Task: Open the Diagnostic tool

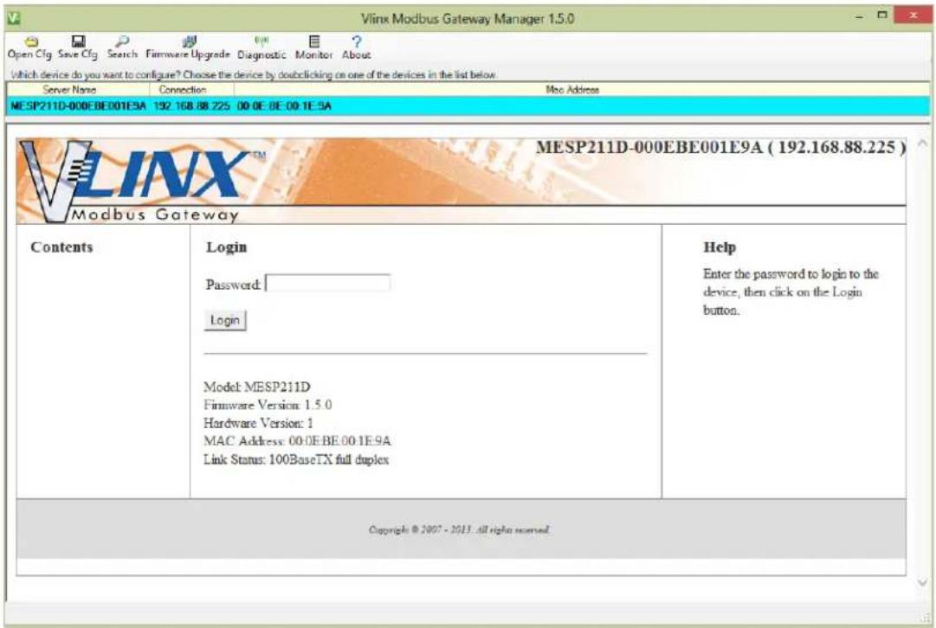Action: 261,48
